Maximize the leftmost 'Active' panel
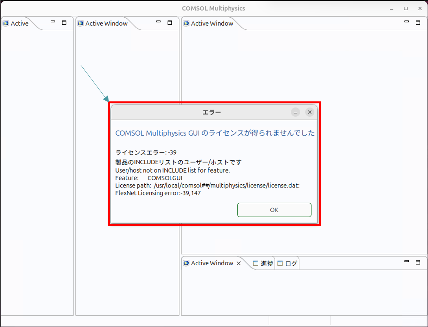Screen dimensions: 428x327 point(64,23)
